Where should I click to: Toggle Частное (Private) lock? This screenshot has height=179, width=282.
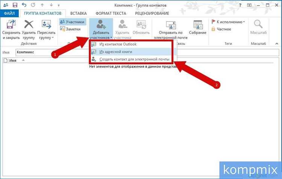(x=221, y=29)
